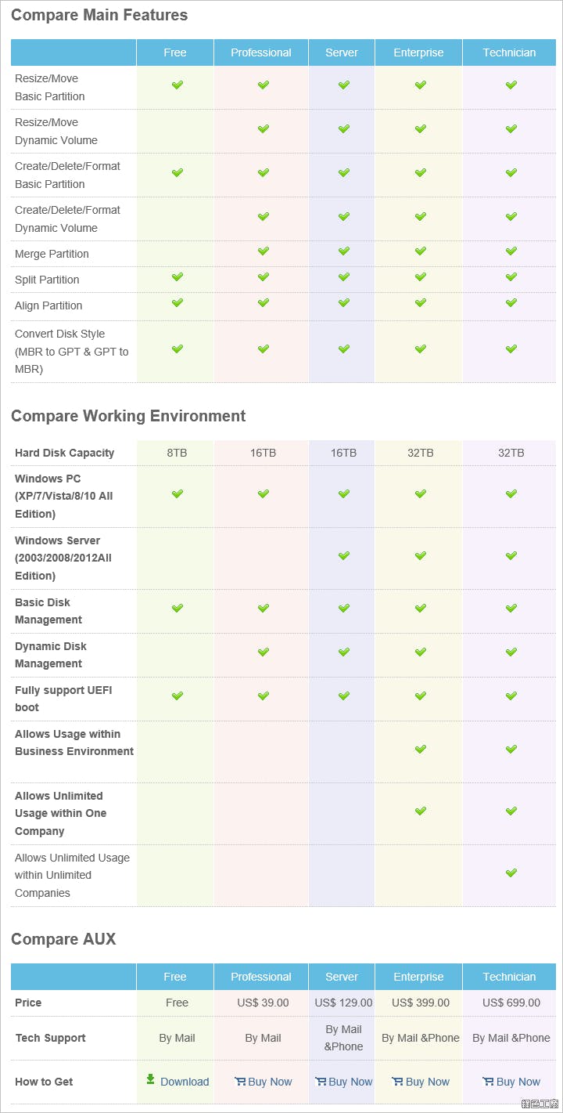Image resolution: width=563 pixels, height=1113 pixels.
Task: Click Enterprise checkmark for Business Environment usage
Action: 420,750
